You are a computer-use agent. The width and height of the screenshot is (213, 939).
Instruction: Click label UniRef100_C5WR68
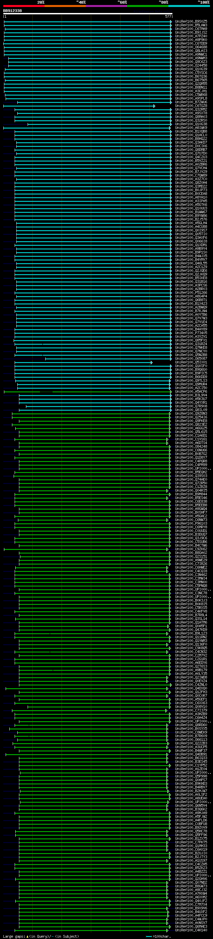tap(191, 95)
